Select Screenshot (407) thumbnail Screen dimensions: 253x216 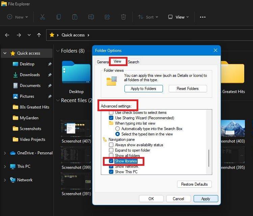76,128
